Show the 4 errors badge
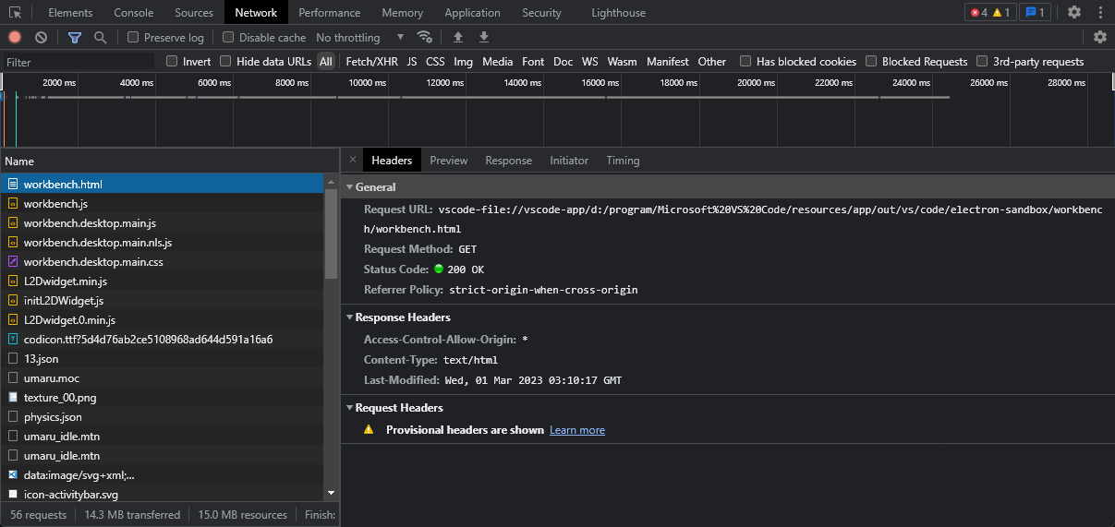Viewport: 1115px width, 527px height. (977, 12)
